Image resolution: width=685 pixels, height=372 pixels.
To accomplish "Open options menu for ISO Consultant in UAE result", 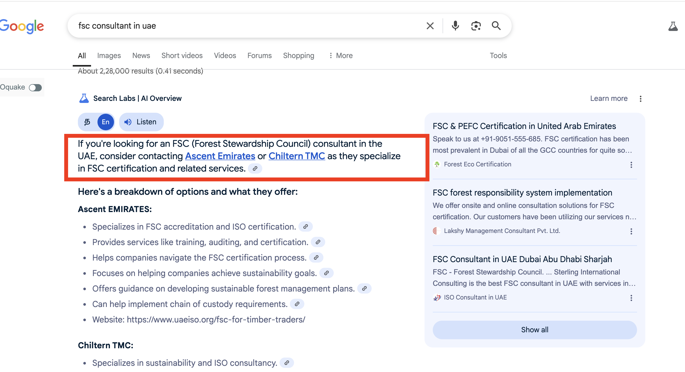I will pyautogui.click(x=631, y=298).
